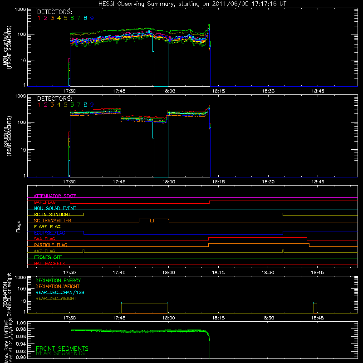Click the BAD_PACKETS flag label
Screen dimensions: 363x363
49,263
